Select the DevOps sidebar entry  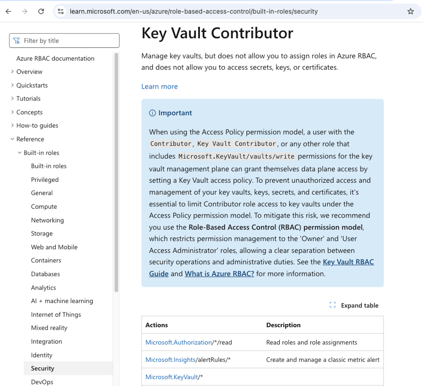click(41, 382)
